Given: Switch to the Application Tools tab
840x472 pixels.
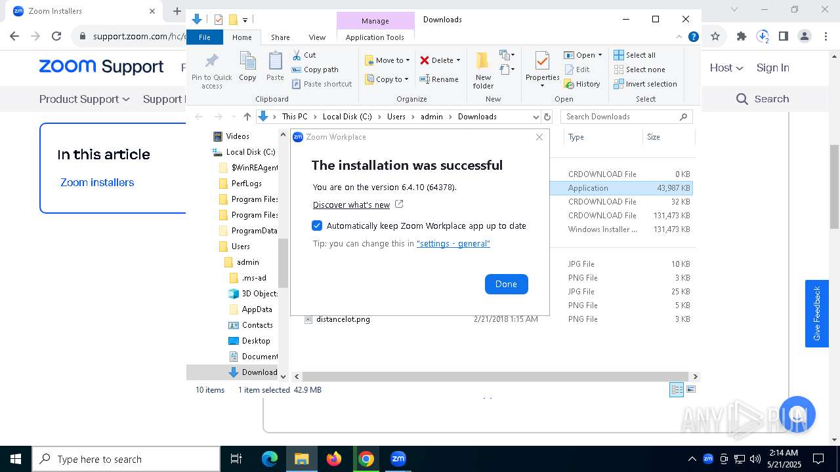Looking at the screenshot, I should (375, 37).
